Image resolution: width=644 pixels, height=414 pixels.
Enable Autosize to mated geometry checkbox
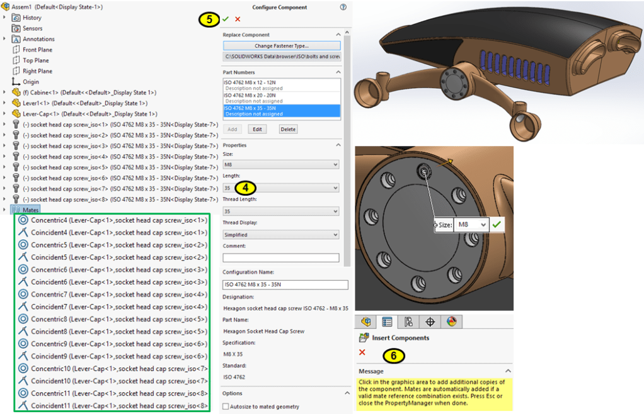[x=226, y=406]
